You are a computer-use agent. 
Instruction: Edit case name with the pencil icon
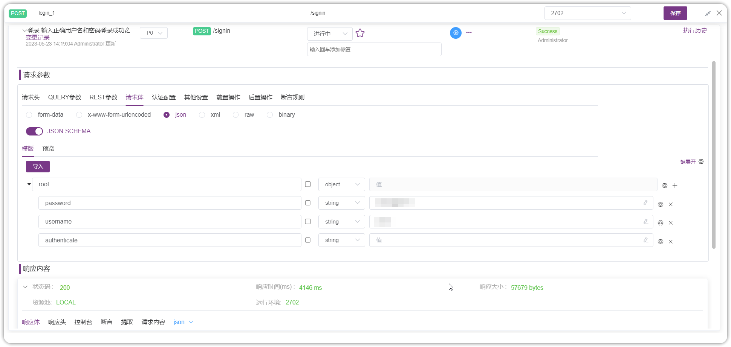tap(127, 30)
